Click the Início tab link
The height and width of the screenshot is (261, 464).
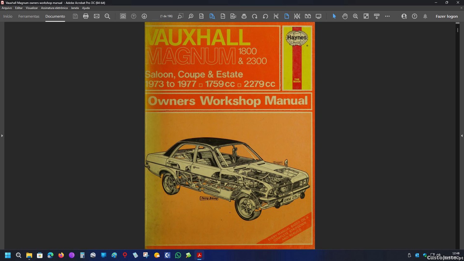pyautogui.click(x=8, y=16)
